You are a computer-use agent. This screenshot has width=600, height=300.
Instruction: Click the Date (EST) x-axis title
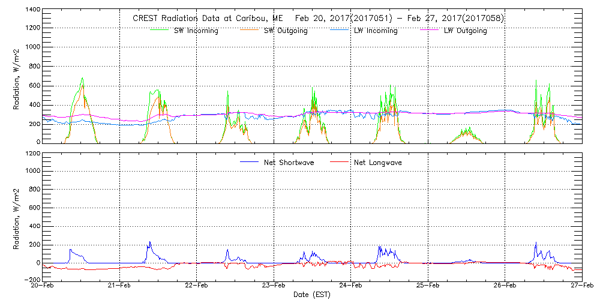click(312, 295)
